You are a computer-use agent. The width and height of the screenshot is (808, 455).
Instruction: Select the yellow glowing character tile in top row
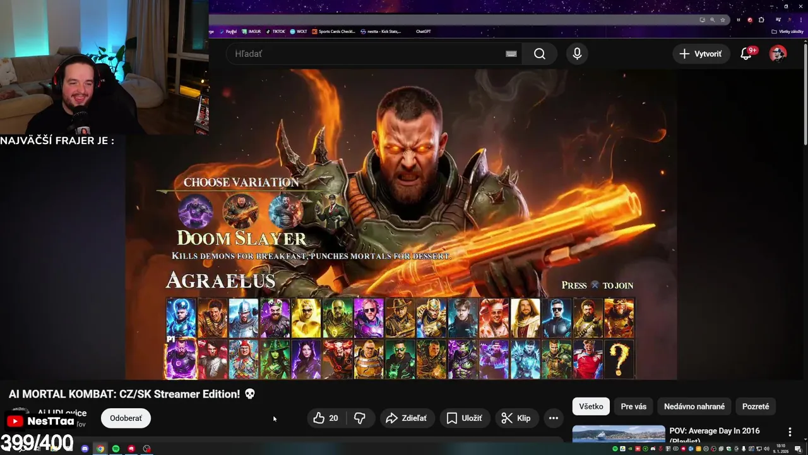(x=306, y=318)
